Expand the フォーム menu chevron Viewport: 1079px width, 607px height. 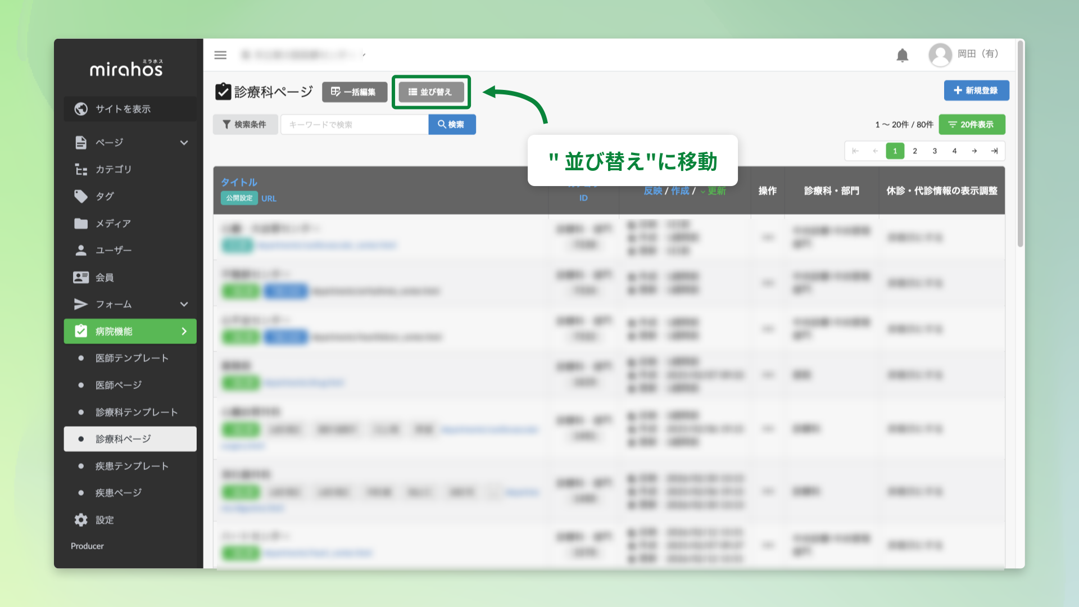(x=184, y=304)
